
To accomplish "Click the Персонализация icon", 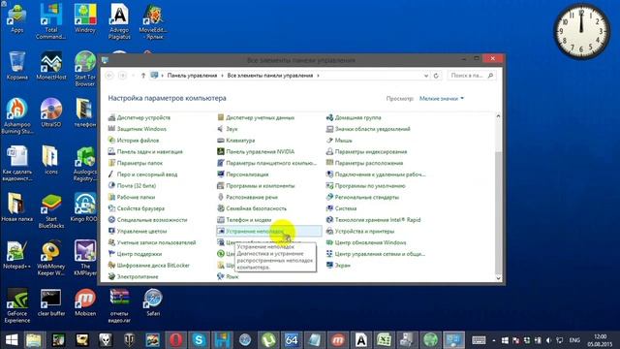I will (x=221, y=174).
